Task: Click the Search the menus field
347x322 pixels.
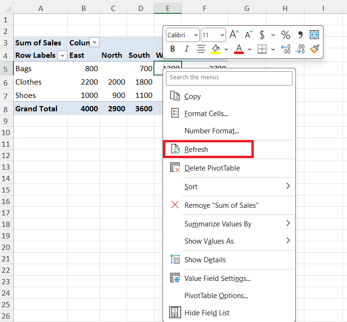Action: 229,77
